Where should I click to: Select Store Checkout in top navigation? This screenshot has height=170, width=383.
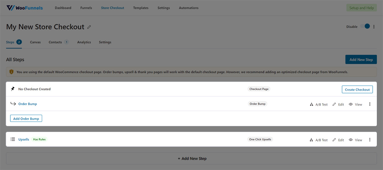pos(113,8)
